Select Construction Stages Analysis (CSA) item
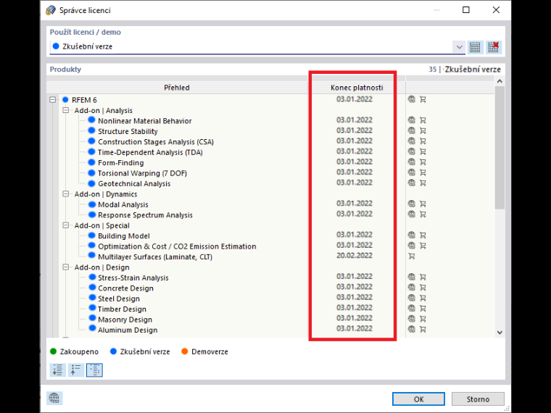 [156, 142]
